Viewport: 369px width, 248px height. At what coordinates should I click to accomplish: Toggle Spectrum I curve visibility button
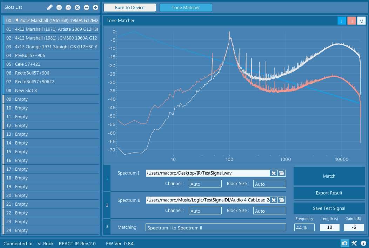click(341, 21)
